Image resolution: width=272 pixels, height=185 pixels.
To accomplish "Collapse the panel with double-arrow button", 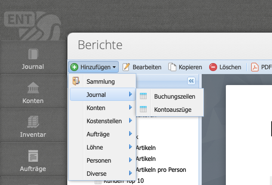I will click(191, 81).
